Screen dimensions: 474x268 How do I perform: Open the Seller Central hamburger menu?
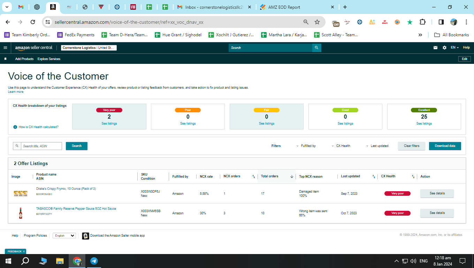tap(5, 48)
